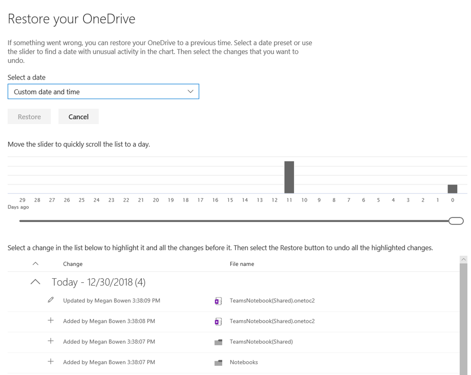The height and width of the screenshot is (375, 471).
Task: Click the plus icon beside the Notebooks change
Action: tap(51, 361)
